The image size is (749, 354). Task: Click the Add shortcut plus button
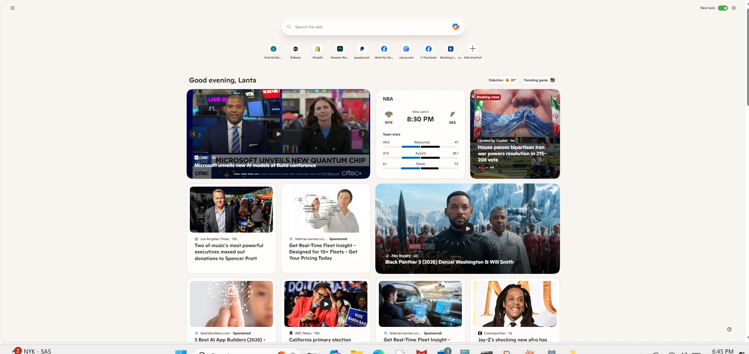pyautogui.click(x=473, y=49)
